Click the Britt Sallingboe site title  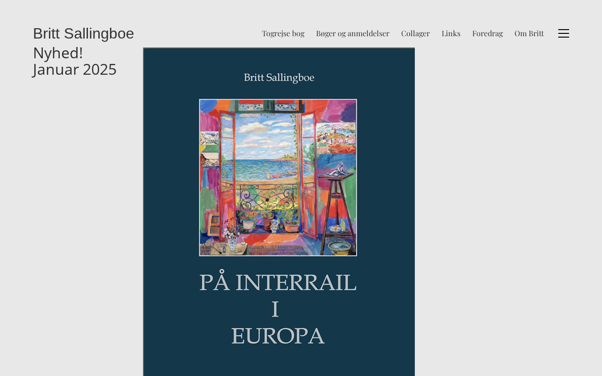pos(83,33)
